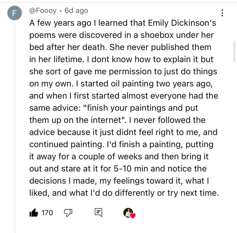Viewport: 237px width, 233px height.
Task: Click the round F profile avatar
Action: [15, 14]
